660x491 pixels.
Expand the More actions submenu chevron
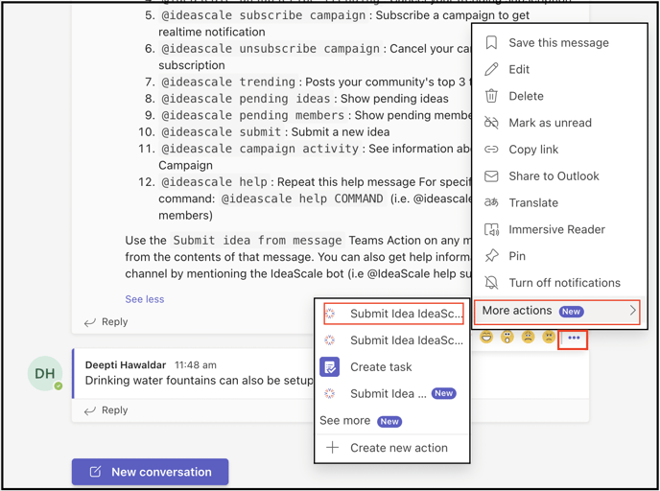(632, 311)
